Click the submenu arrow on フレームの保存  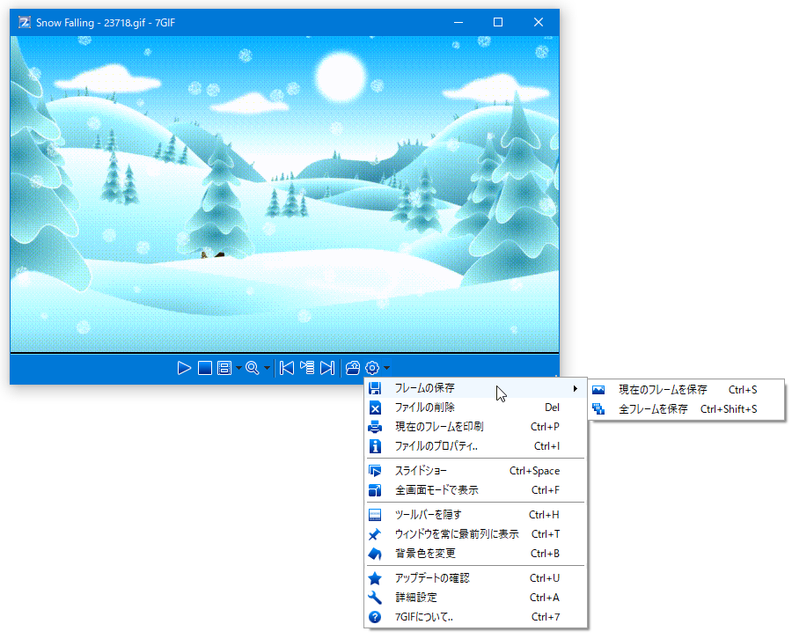576,388
